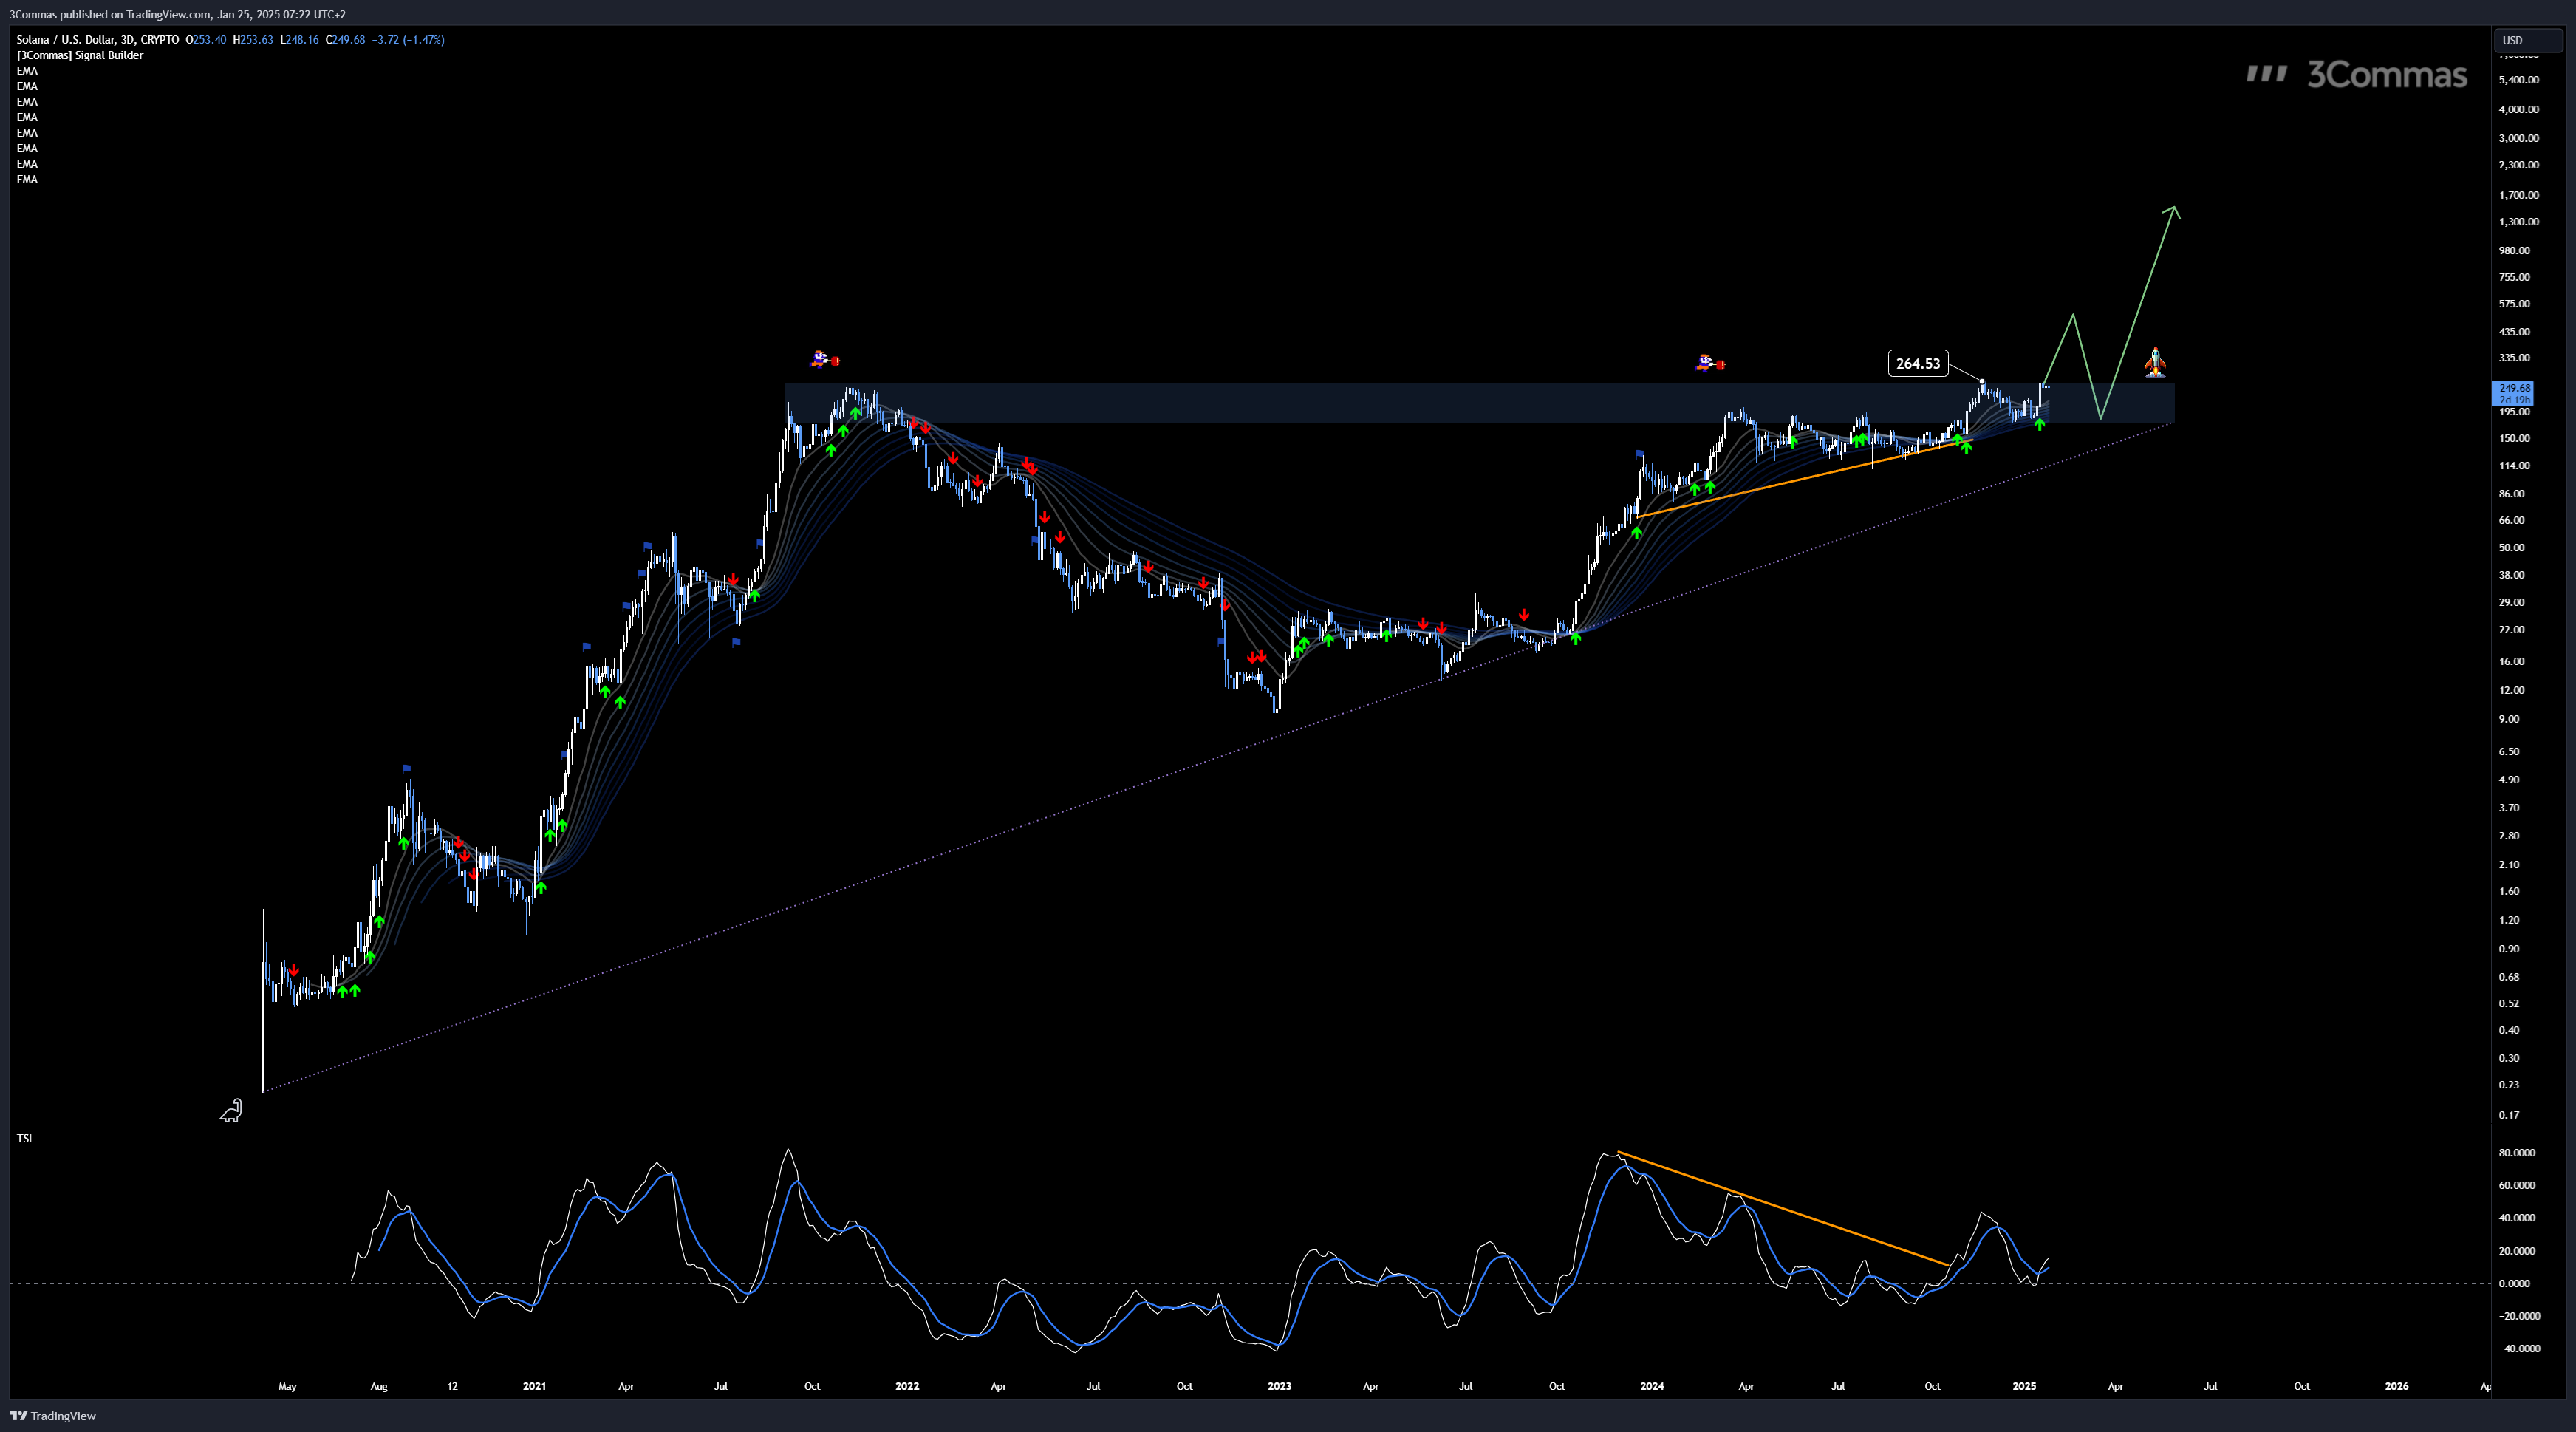Click the 2025 label on time axis
2576x1432 pixels.
(2024, 1386)
